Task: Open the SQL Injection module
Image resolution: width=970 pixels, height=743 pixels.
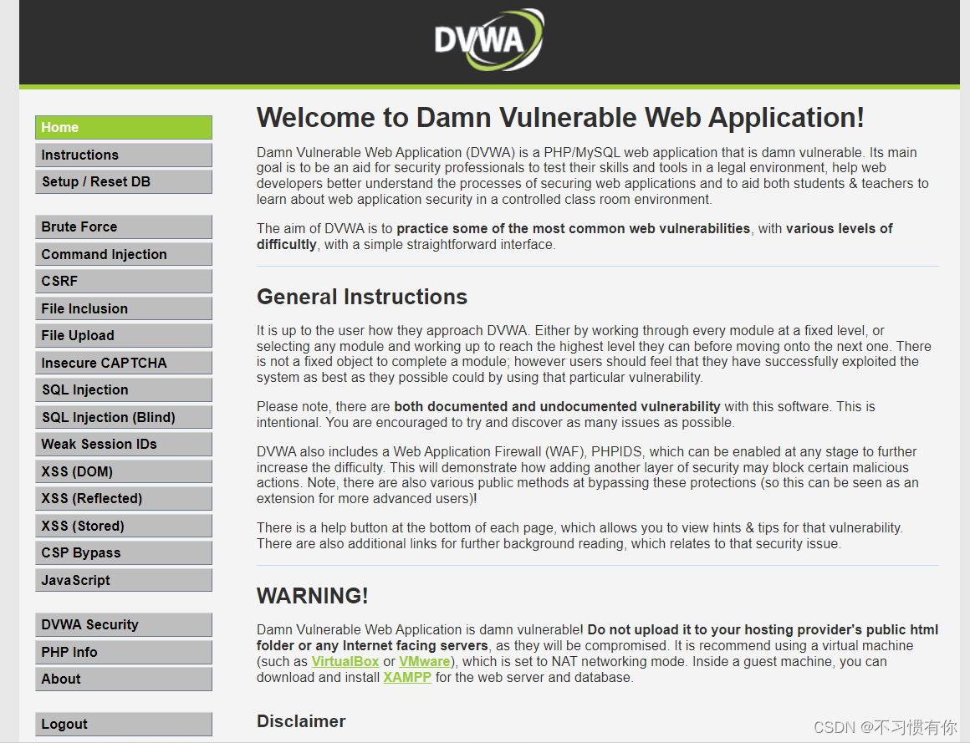Action: coord(124,390)
